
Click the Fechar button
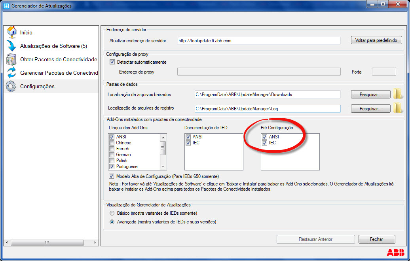pyautogui.click(x=376, y=239)
